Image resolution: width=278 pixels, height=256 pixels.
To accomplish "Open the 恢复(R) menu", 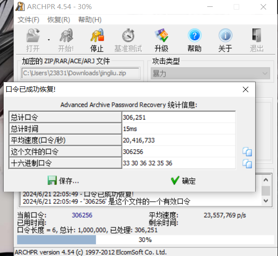I will 59,20.
